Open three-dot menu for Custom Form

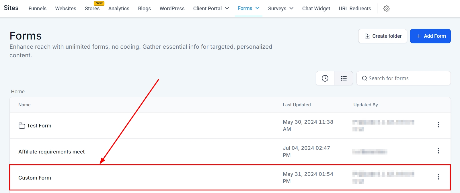[x=438, y=177]
